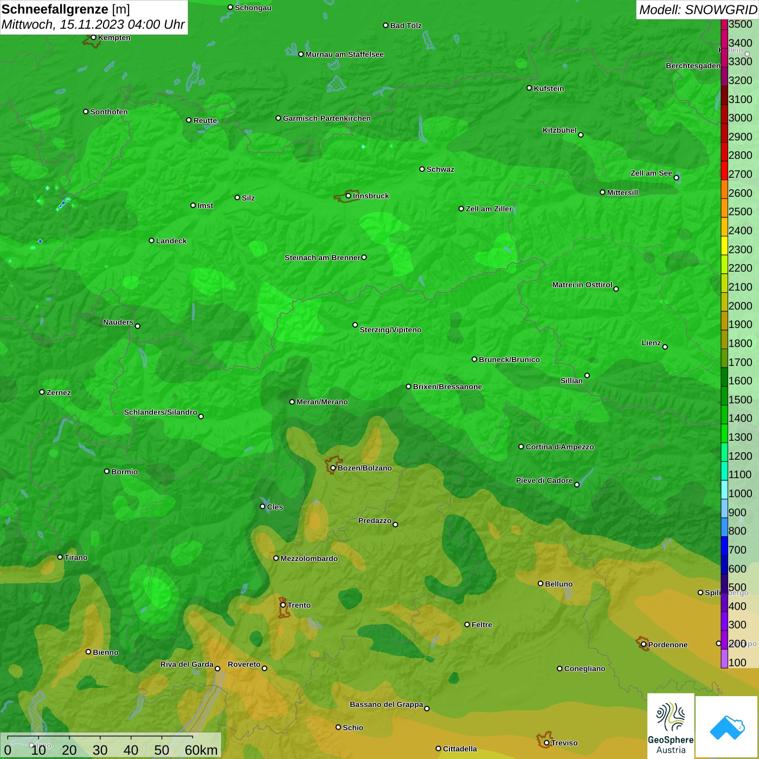Click the Steinach am Brenner label
The width and height of the screenshot is (759, 759).
[323, 258]
